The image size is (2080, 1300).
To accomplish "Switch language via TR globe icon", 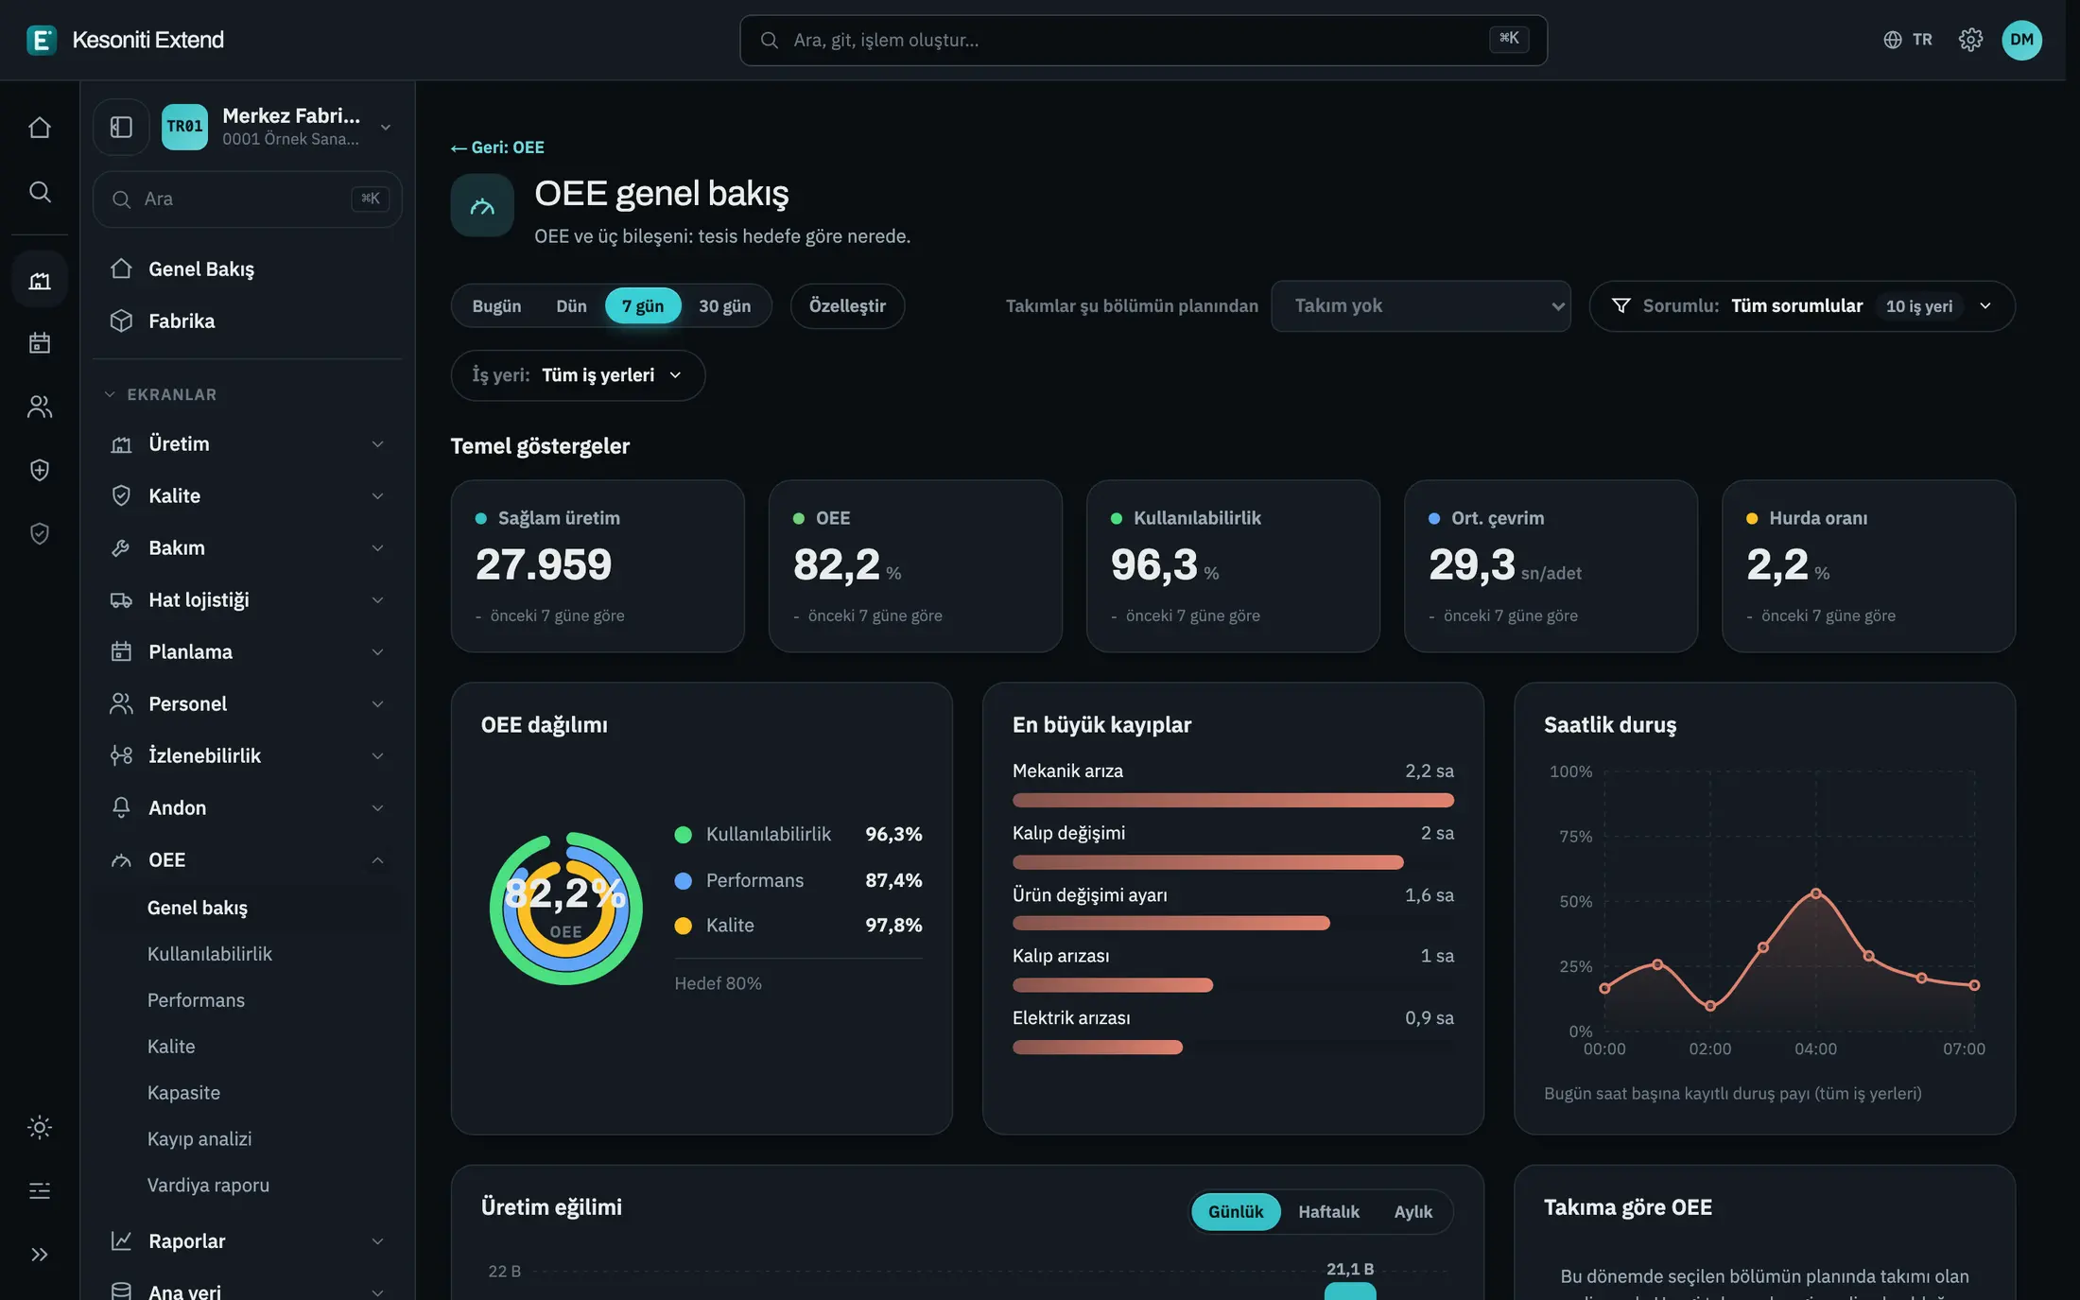I will [1908, 40].
